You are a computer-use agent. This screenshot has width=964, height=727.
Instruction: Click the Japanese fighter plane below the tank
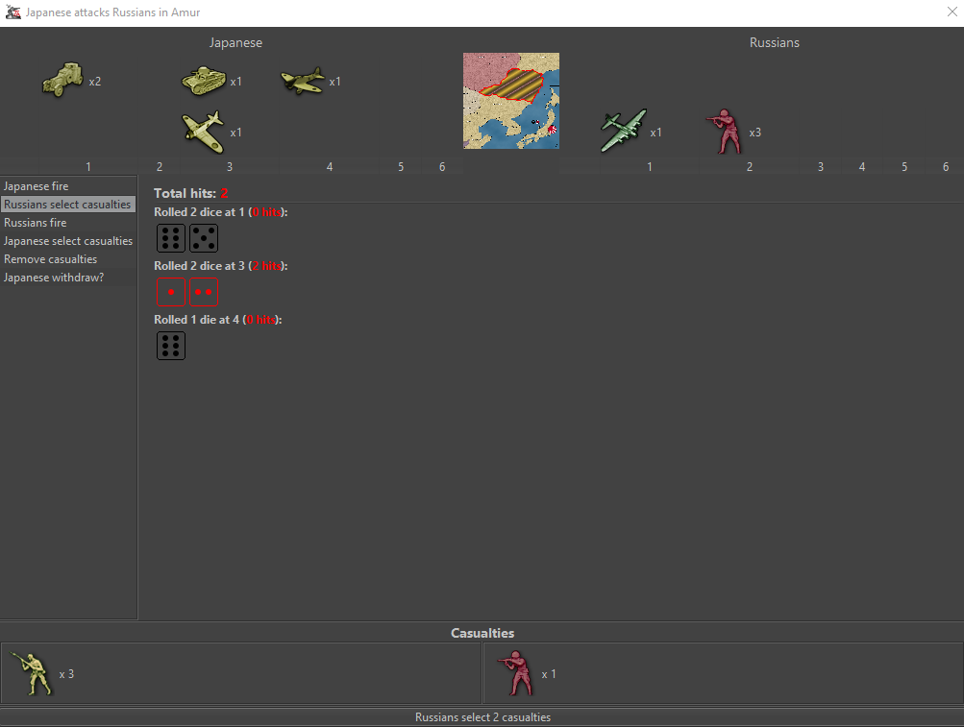(203, 132)
